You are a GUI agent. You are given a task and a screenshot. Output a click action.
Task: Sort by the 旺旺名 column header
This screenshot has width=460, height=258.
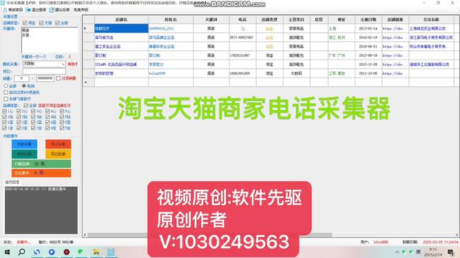click(171, 20)
